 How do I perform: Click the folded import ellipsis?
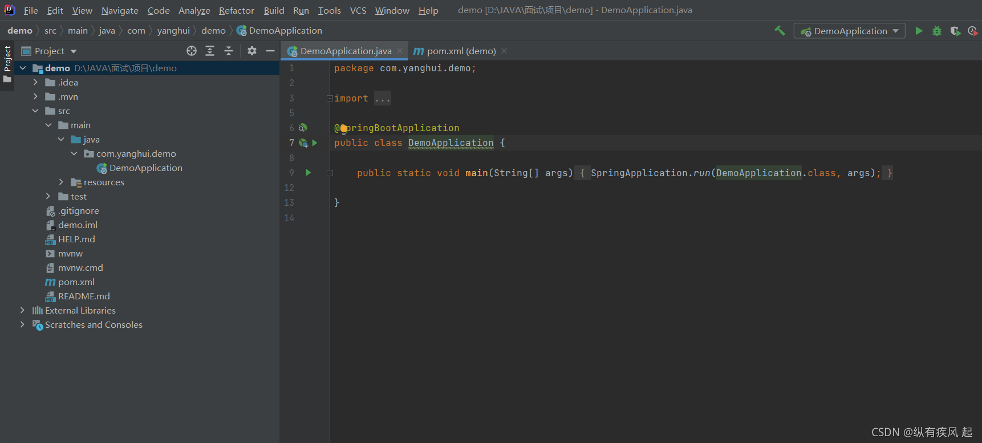pyautogui.click(x=383, y=98)
